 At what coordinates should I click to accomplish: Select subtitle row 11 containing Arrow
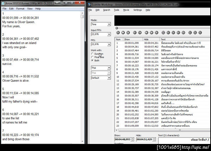click(x=162, y=81)
